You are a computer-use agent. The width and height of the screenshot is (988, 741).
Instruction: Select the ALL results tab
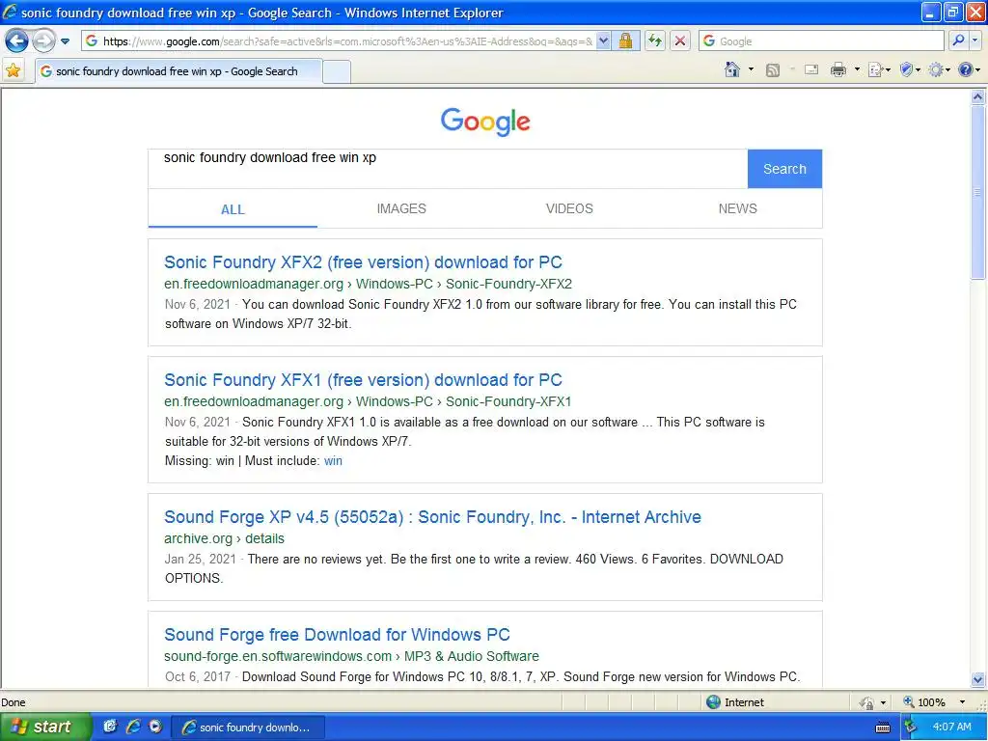233,209
